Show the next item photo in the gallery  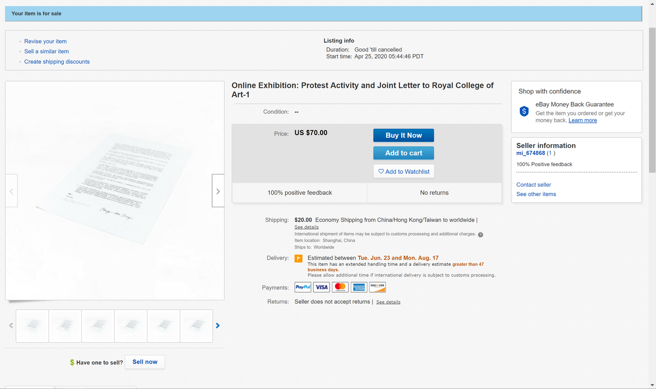(218, 191)
